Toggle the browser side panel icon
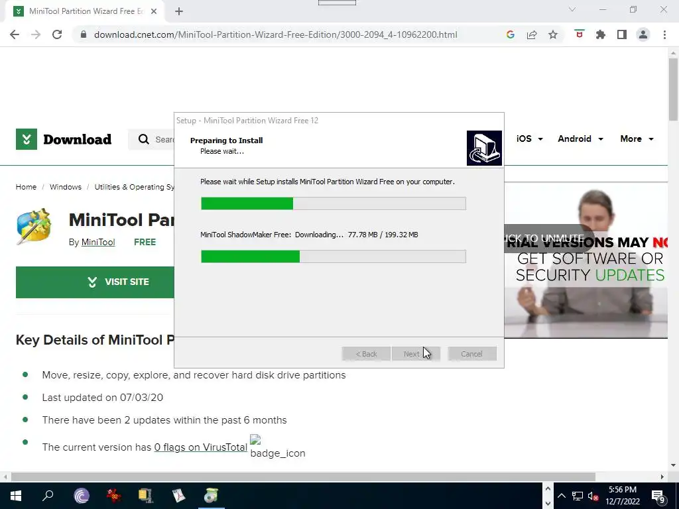 tap(622, 34)
